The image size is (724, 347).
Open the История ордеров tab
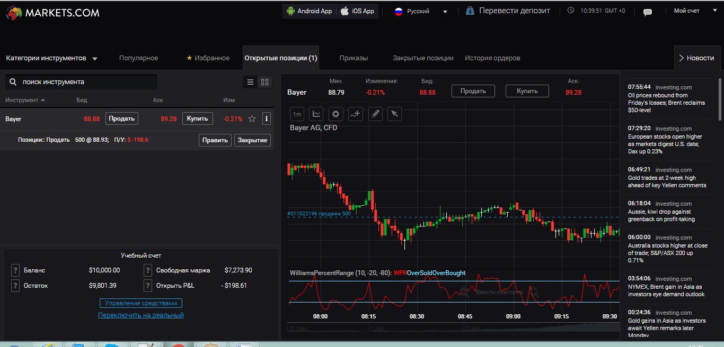tap(492, 58)
